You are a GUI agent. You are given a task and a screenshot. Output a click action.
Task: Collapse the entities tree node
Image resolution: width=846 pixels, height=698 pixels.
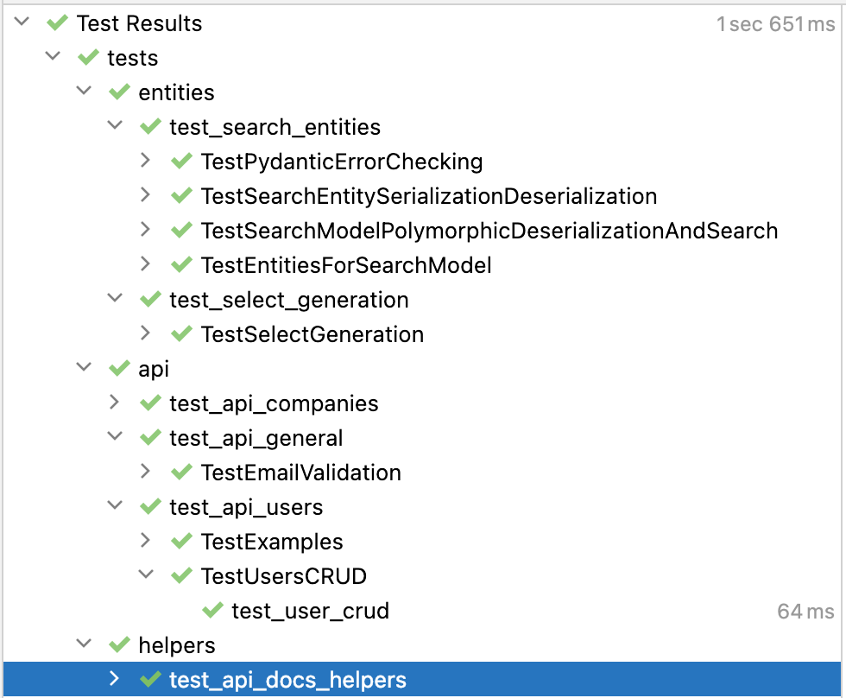(84, 92)
